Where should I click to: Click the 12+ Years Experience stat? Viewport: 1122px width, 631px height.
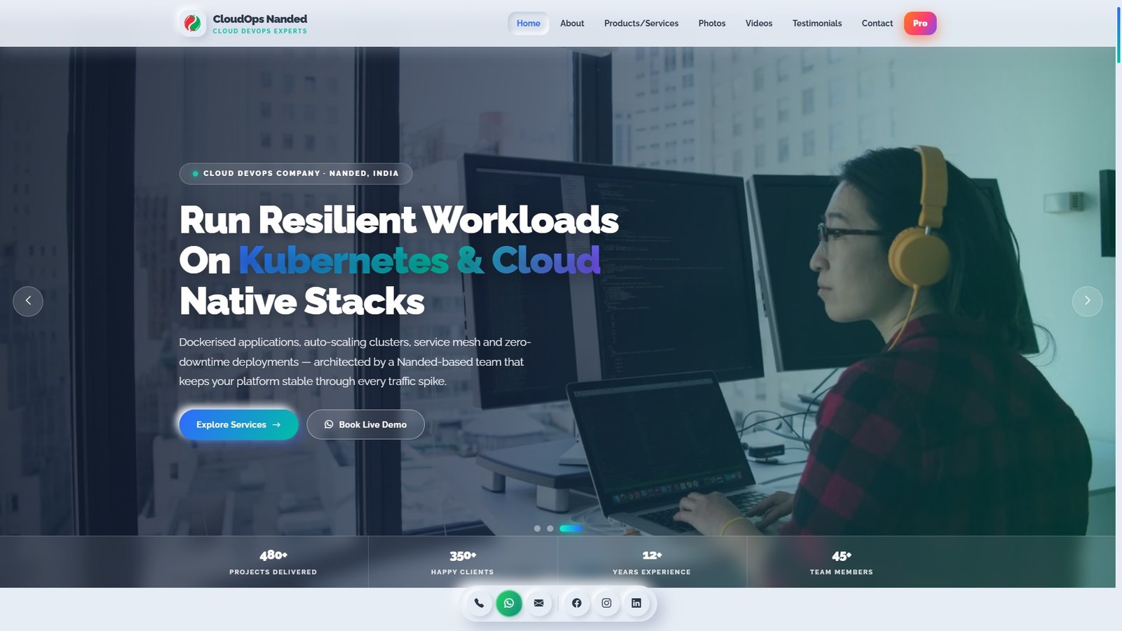point(652,562)
